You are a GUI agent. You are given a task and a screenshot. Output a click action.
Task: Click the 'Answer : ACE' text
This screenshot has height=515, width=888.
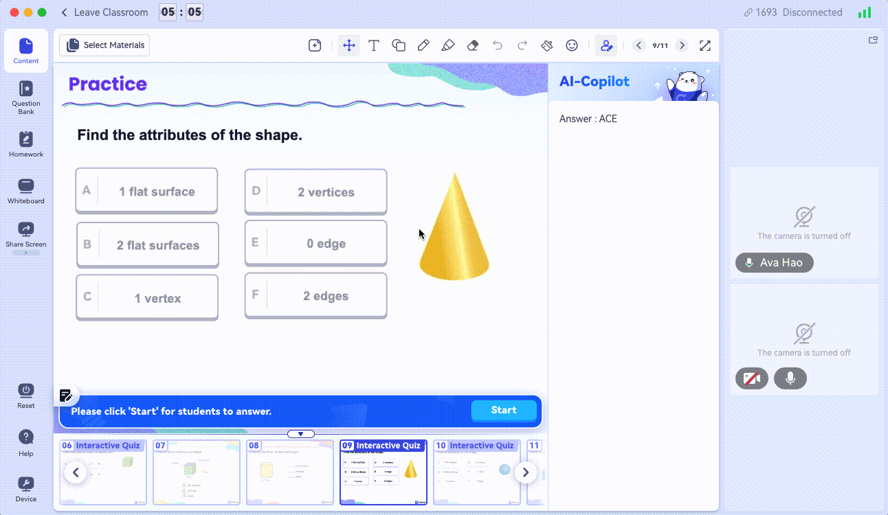(x=588, y=119)
